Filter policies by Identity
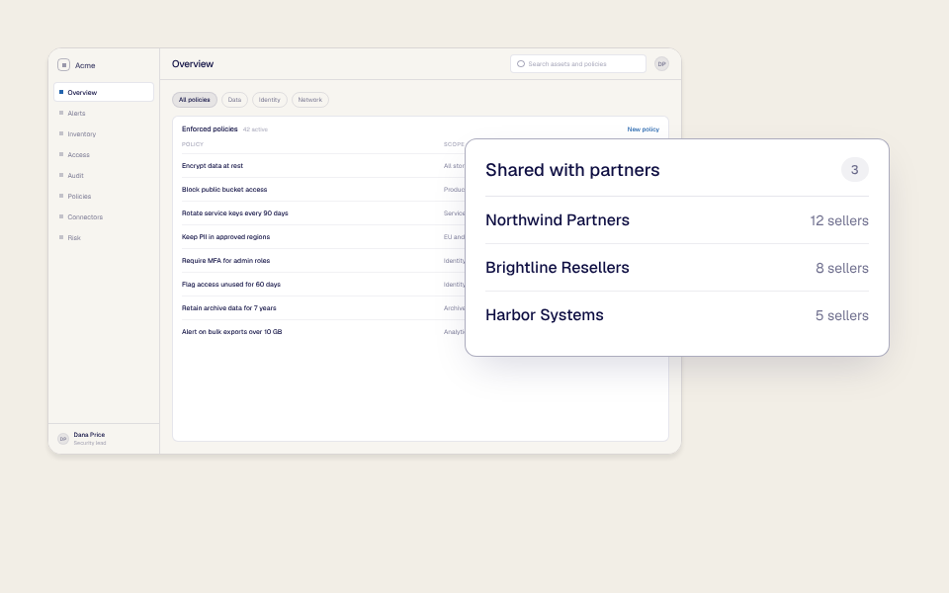Viewport: 949px width, 593px height. coord(269,100)
